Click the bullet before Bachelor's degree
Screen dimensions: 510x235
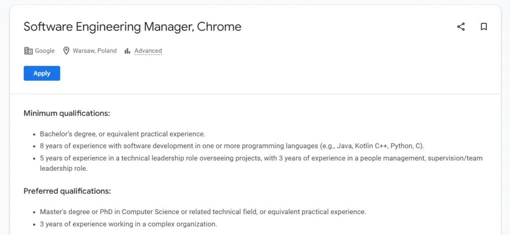point(33,134)
